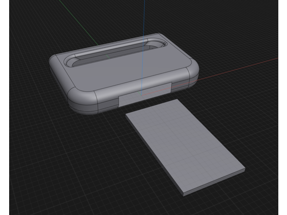
Task: Click the flat plate's nearest bottom corner
Action: tap(183, 194)
